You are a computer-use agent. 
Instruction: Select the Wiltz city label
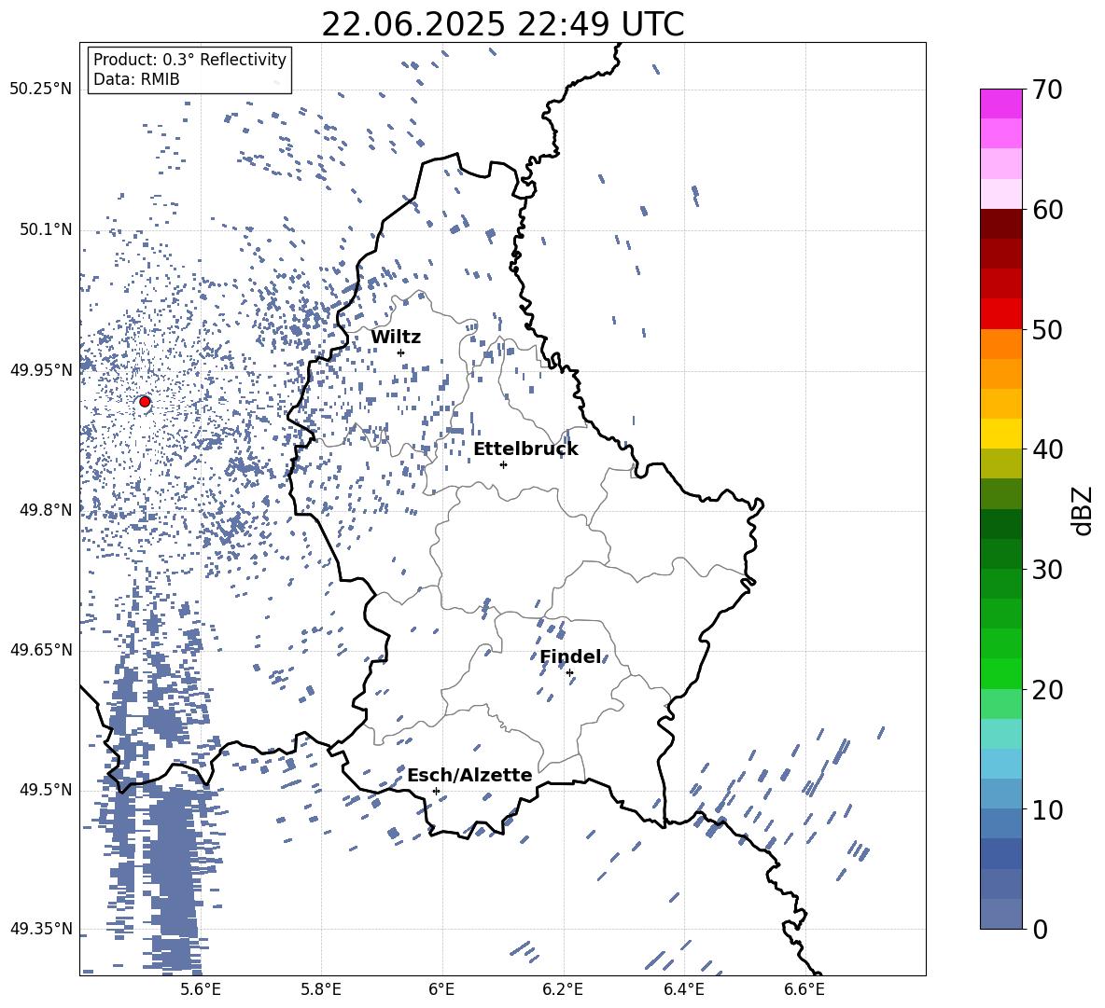(x=396, y=338)
